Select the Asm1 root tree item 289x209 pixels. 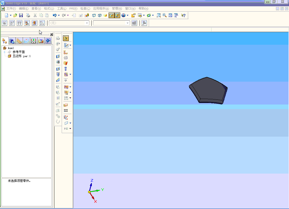click(11, 48)
